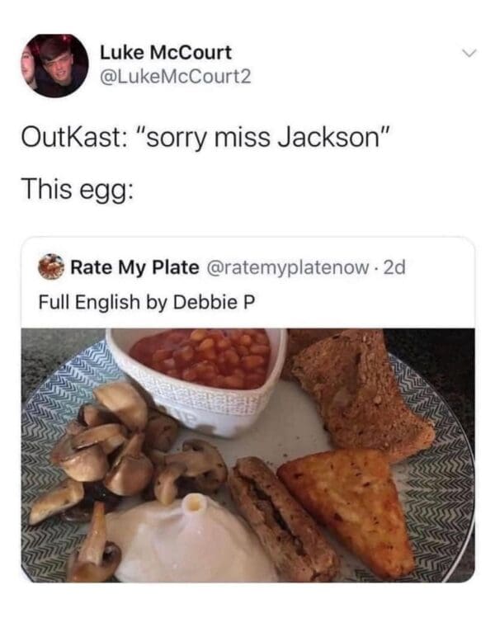Select the 'Full English by Debbie P' caption
The image size is (495, 618).
pos(147,302)
